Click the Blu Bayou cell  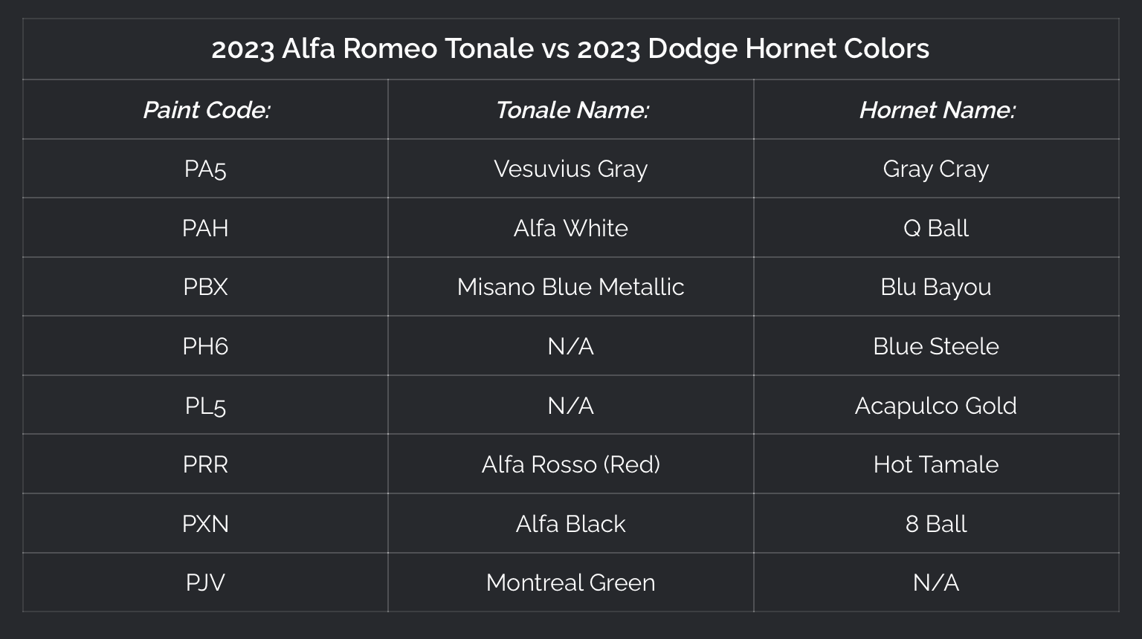(935, 287)
